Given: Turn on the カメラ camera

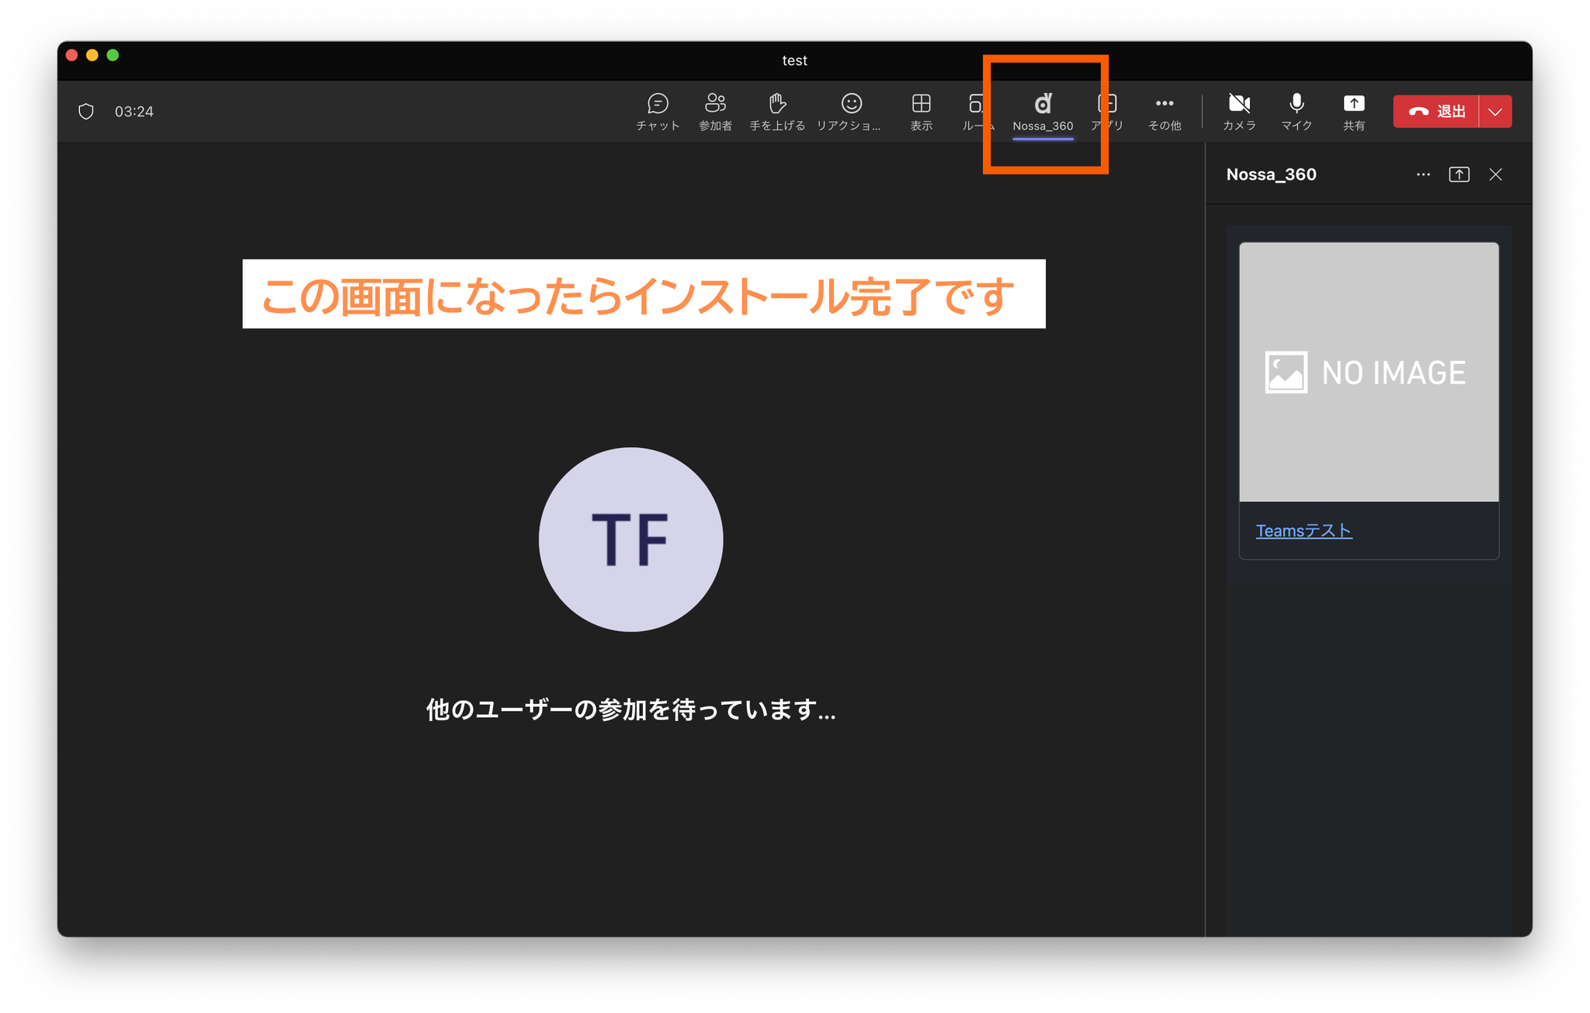Looking at the screenshot, I should pos(1239,111).
